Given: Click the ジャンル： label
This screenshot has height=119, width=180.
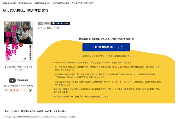Looking at the screenshot, I should (x=42, y=28).
